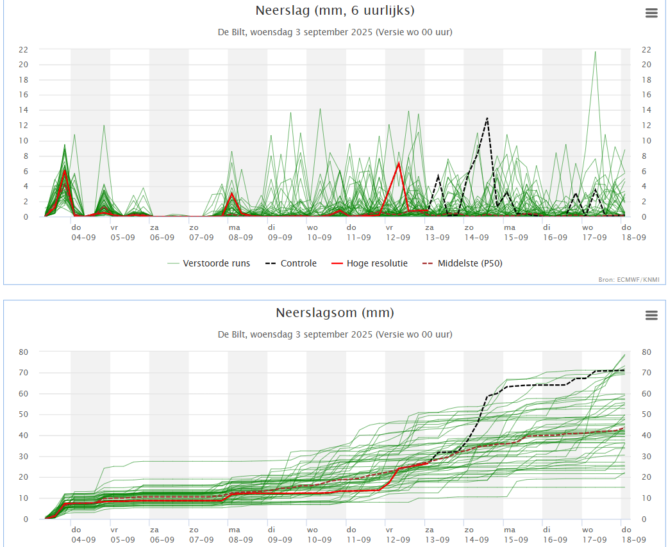
Task: Click the Neerslagsom (mm) chart title
Action: pyautogui.click(x=335, y=313)
